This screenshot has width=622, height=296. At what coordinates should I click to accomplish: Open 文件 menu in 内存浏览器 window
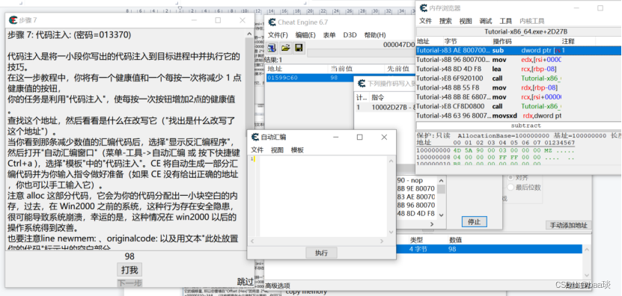click(x=426, y=21)
